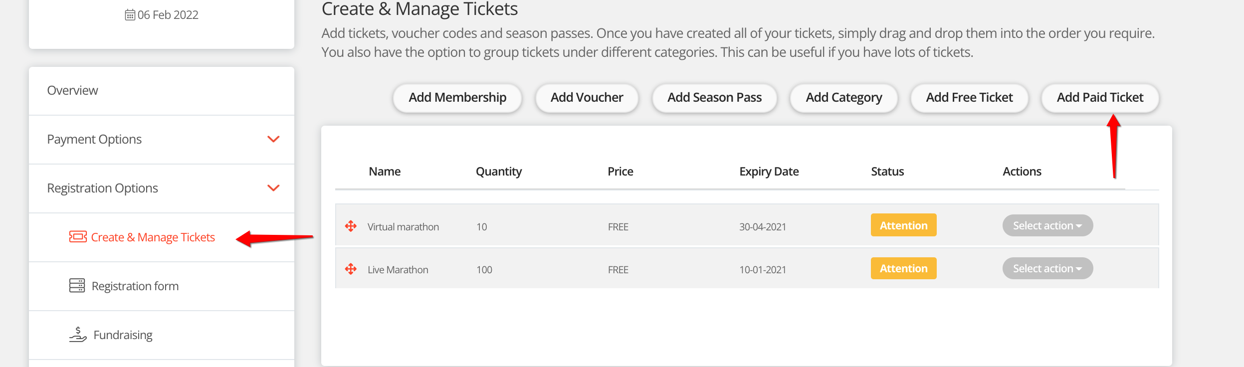Click the drag handle for Live Marathon
1244x367 pixels.
click(351, 269)
